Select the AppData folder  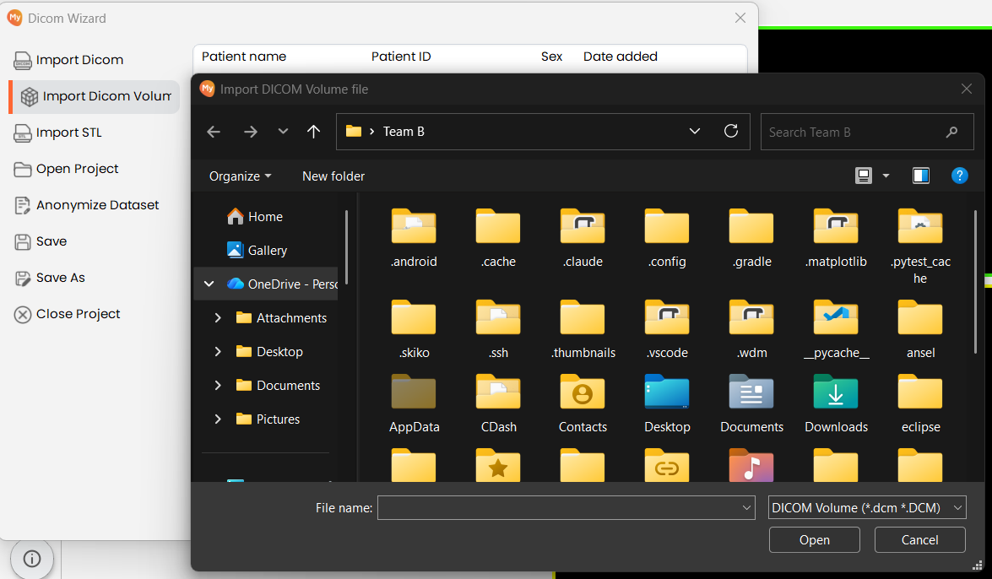414,403
